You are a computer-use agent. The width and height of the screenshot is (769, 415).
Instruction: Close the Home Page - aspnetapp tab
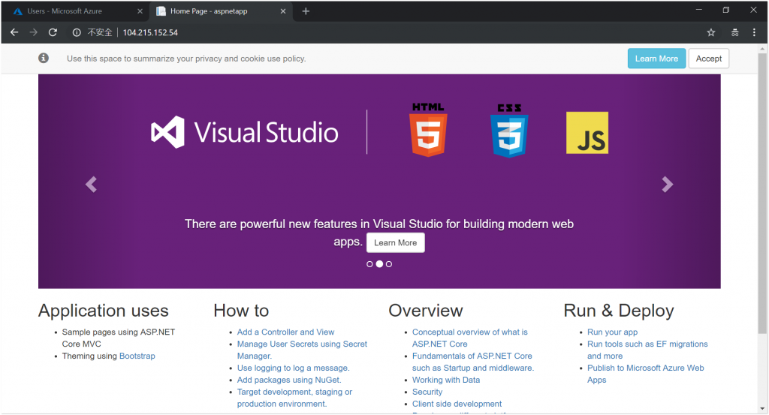(x=283, y=11)
